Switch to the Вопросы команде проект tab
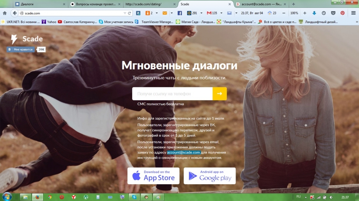Image resolution: width=359 pixels, height=201 pixels. tap(95, 4)
